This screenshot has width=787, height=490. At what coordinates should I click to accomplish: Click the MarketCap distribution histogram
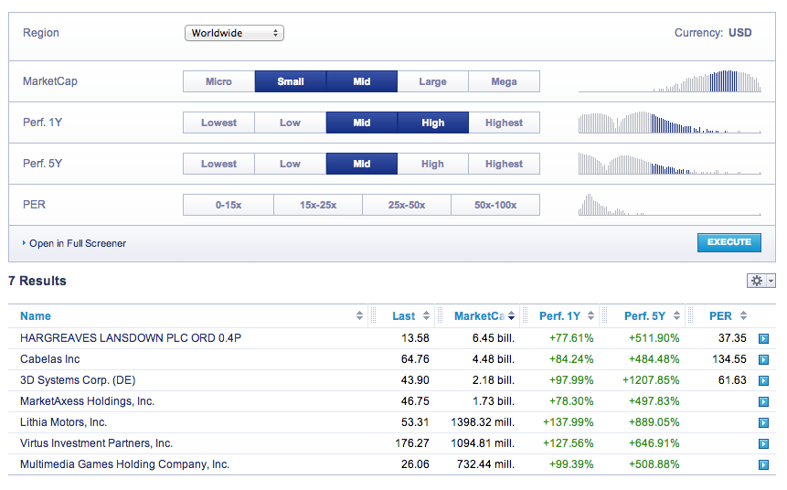point(670,81)
